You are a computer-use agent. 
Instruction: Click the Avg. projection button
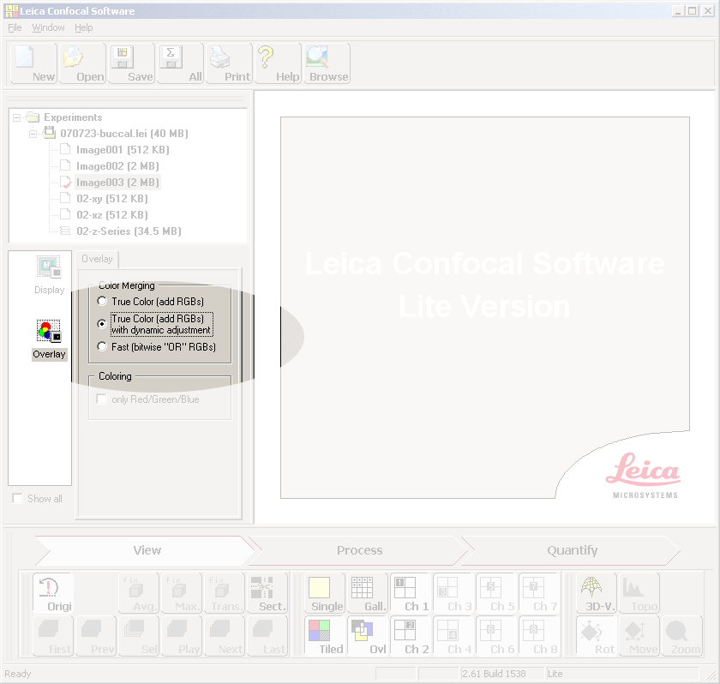(x=139, y=593)
